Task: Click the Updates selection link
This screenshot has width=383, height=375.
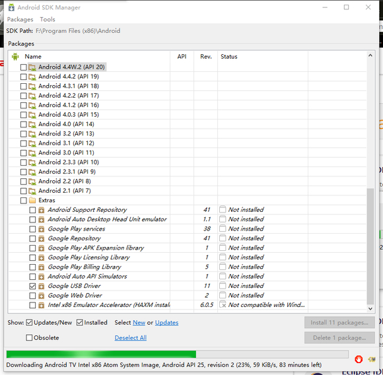Action: tap(166, 322)
